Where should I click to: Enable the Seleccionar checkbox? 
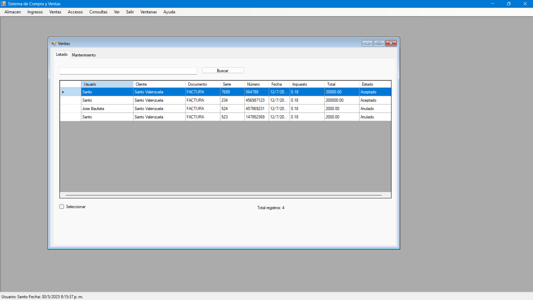(x=62, y=206)
